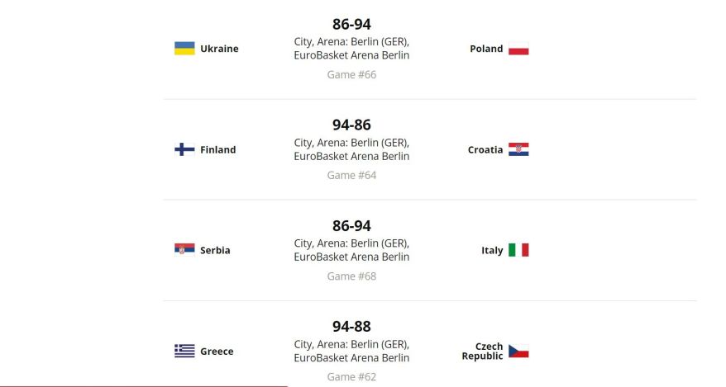Open Game #66 details
The width and height of the screenshot is (726, 387).
pyautogui.click(x=351, y=74)
